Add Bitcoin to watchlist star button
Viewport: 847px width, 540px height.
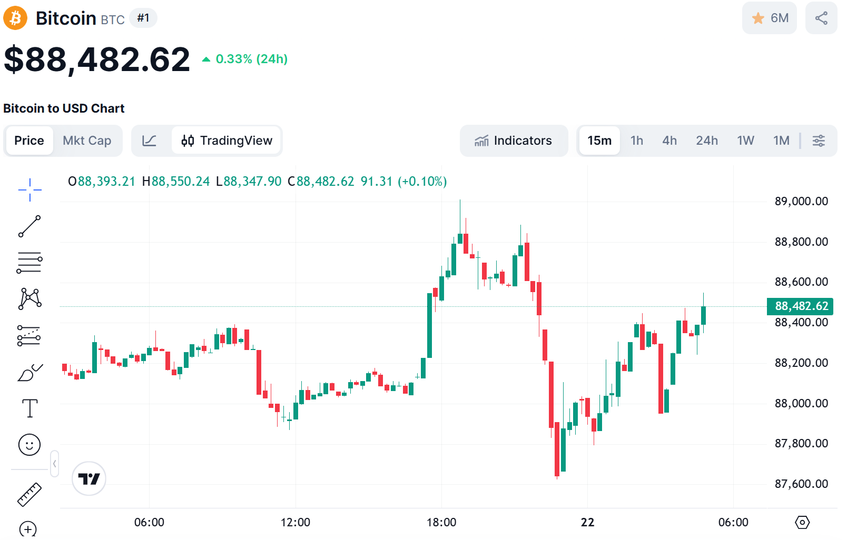[769, 18]
